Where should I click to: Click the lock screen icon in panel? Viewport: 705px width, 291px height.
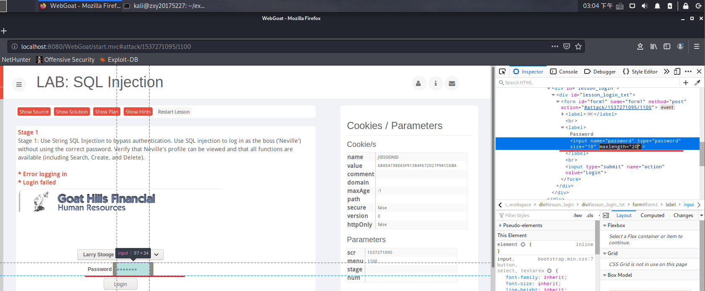pos(686,6)
